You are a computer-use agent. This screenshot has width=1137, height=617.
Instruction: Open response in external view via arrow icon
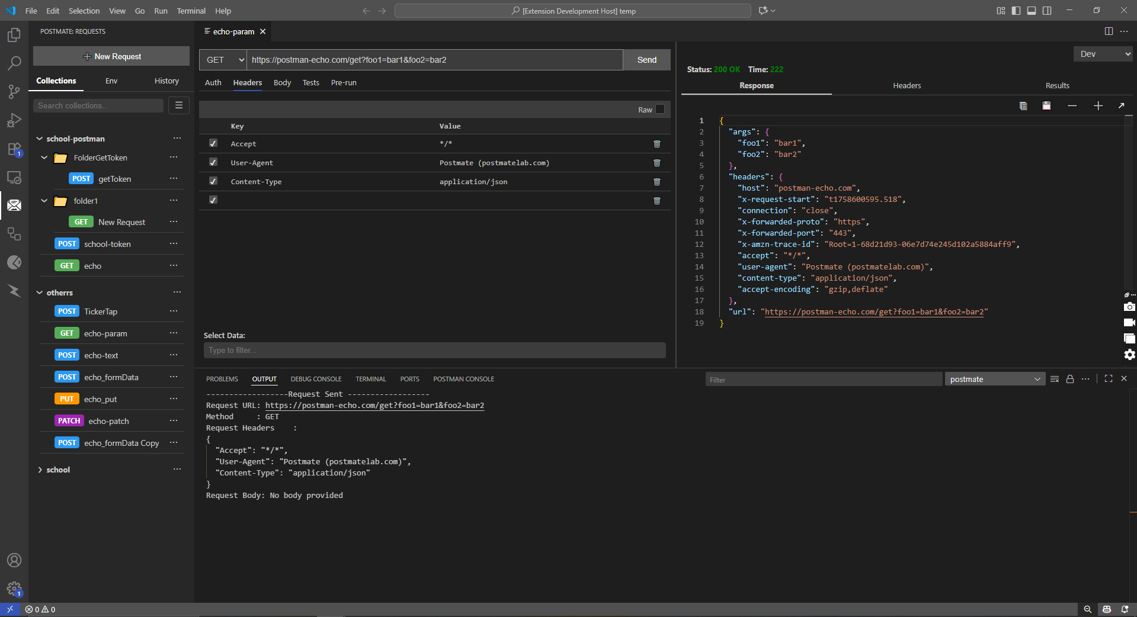[1122, 106]
